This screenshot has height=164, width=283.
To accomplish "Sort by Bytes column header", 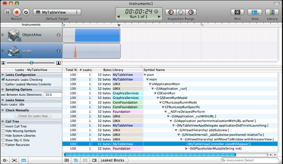I will point(102,70).
